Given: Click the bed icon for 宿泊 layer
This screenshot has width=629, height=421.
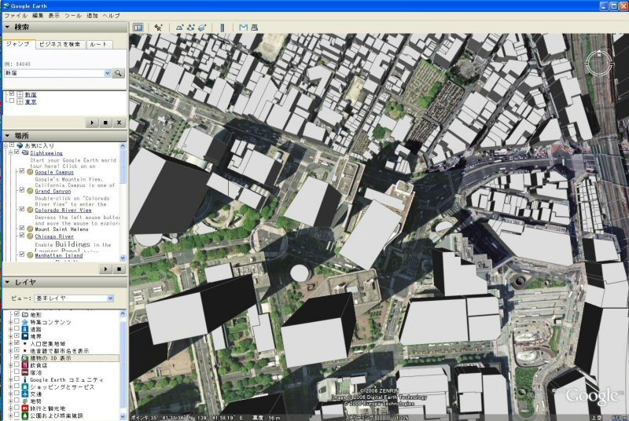Looking at the screenshot, I should point(25,372).
